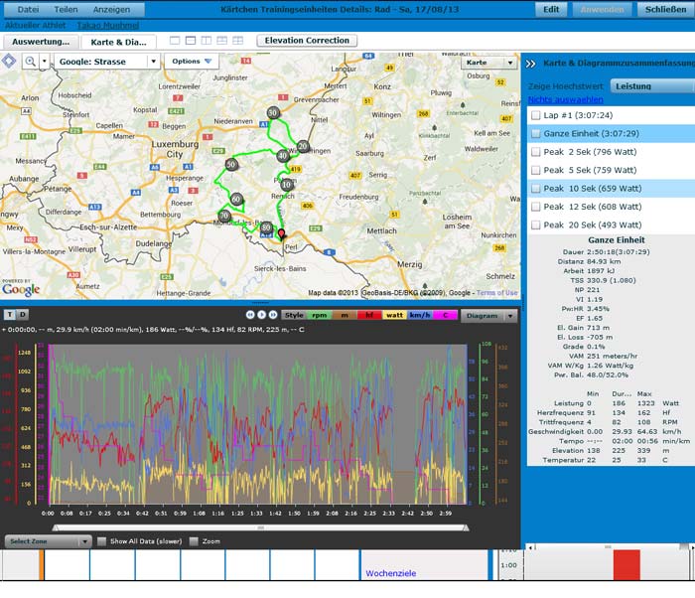Image resolution: width=695 pixels, height=598 pixels.
Task: Switch chart x-axis to Distance (D)
Action: point(23,315)
